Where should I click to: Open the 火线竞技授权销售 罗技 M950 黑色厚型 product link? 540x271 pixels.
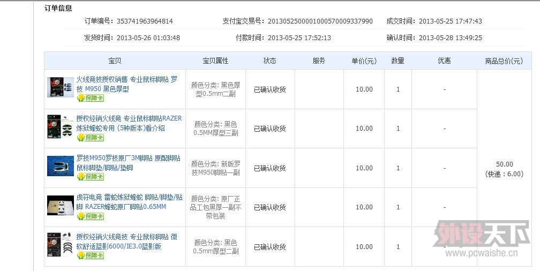tap(127, 84)
